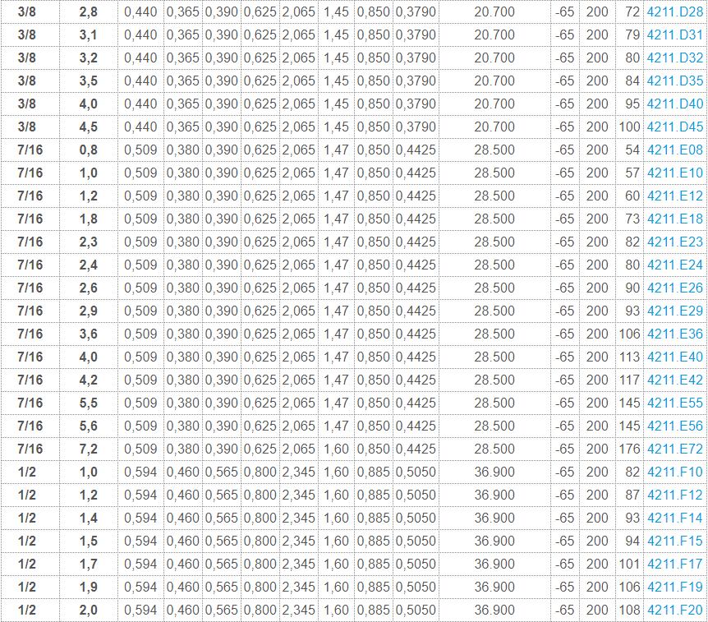Screen dimensions: 708x622
Task: Open the 4211.F14 product link
Action: tap(674, 518)
